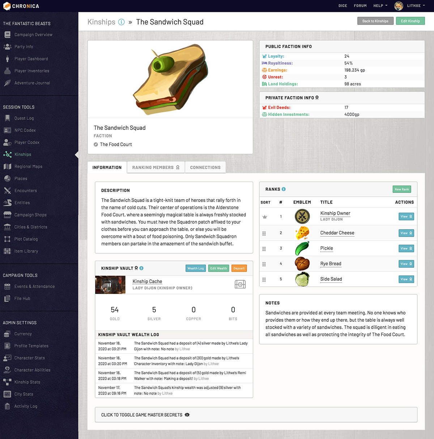Open the Wealth Log button

196,268
